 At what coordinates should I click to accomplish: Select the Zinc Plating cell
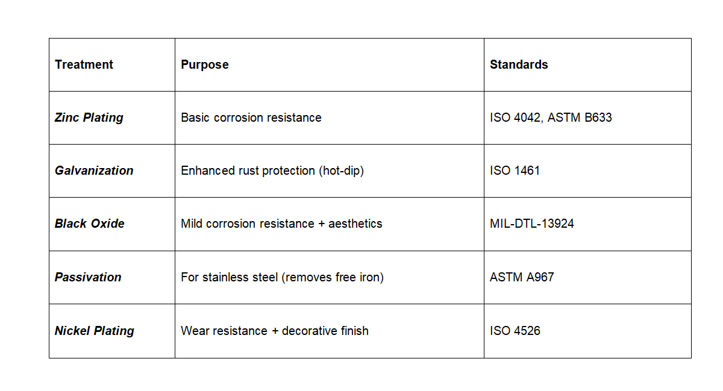click(x=112, y=117)
